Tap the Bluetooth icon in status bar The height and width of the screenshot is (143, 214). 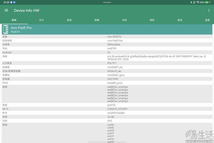point(191,2)
